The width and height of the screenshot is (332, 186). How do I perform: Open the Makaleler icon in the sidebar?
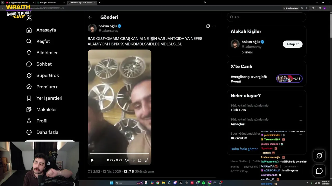click(x=29, y=110)
